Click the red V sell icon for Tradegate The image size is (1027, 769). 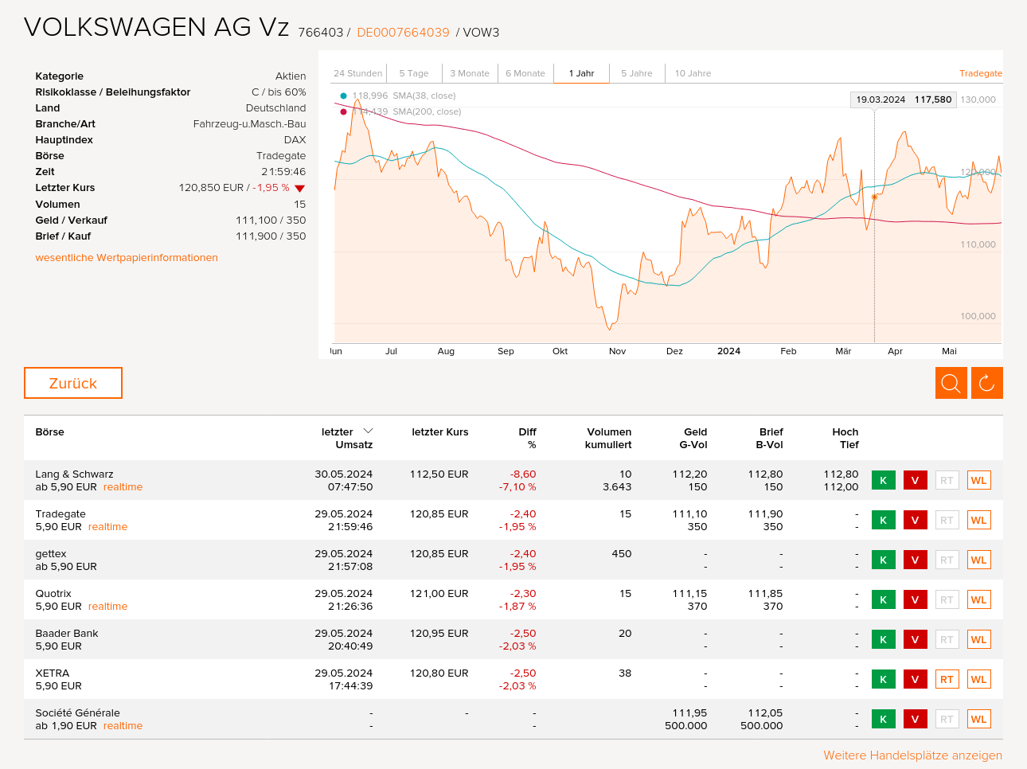pyautogui.click(x=915, y=520)
